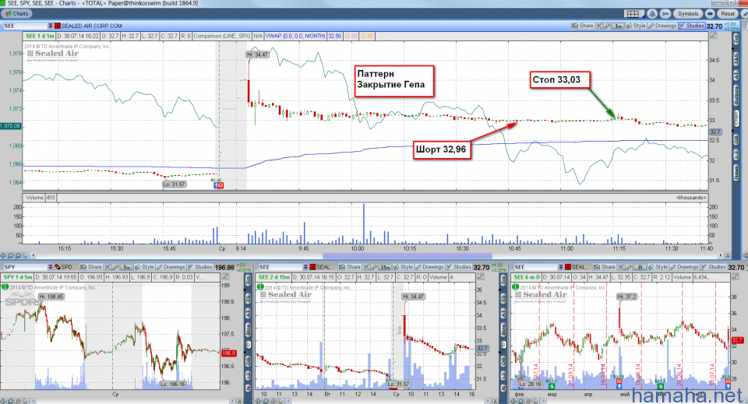Click the Reset button
The image size is (748, 404).
(728, 14)
